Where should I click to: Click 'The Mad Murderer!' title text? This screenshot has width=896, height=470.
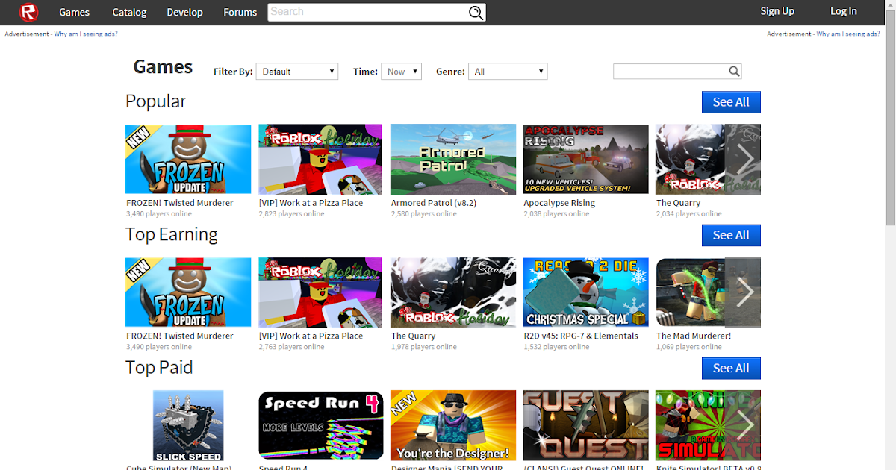tap(694, 336)
